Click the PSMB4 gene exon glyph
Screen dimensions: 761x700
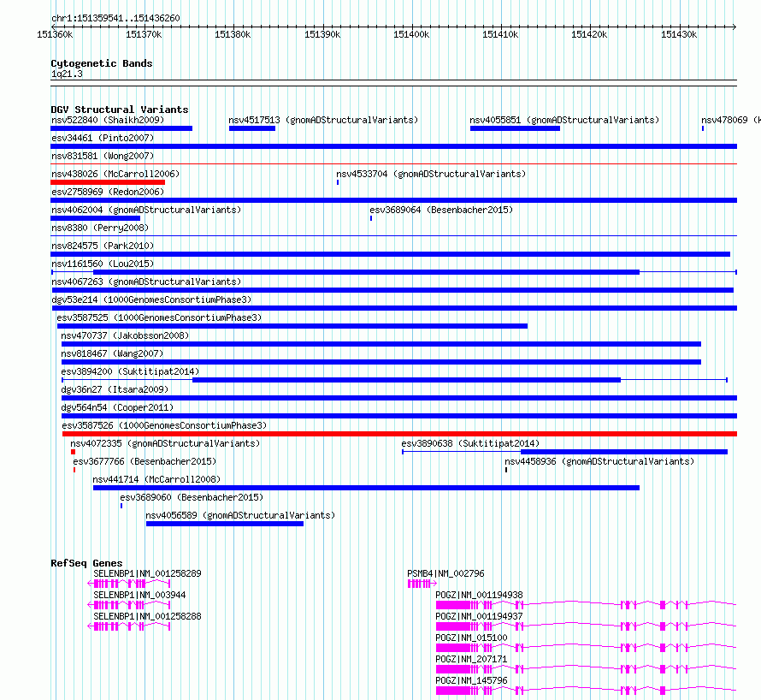(422, 584)
